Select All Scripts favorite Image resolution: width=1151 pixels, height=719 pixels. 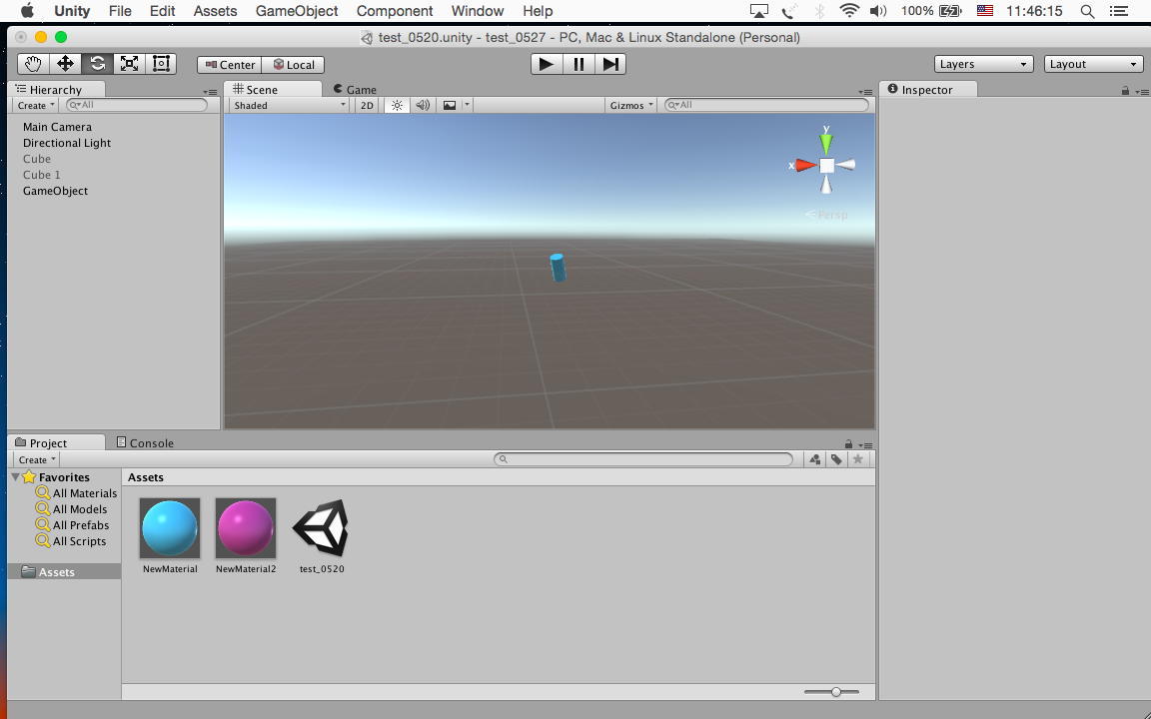click(71, 541)
